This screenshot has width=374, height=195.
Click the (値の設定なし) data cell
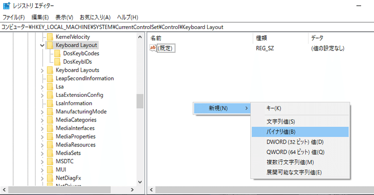pos(328,49)
